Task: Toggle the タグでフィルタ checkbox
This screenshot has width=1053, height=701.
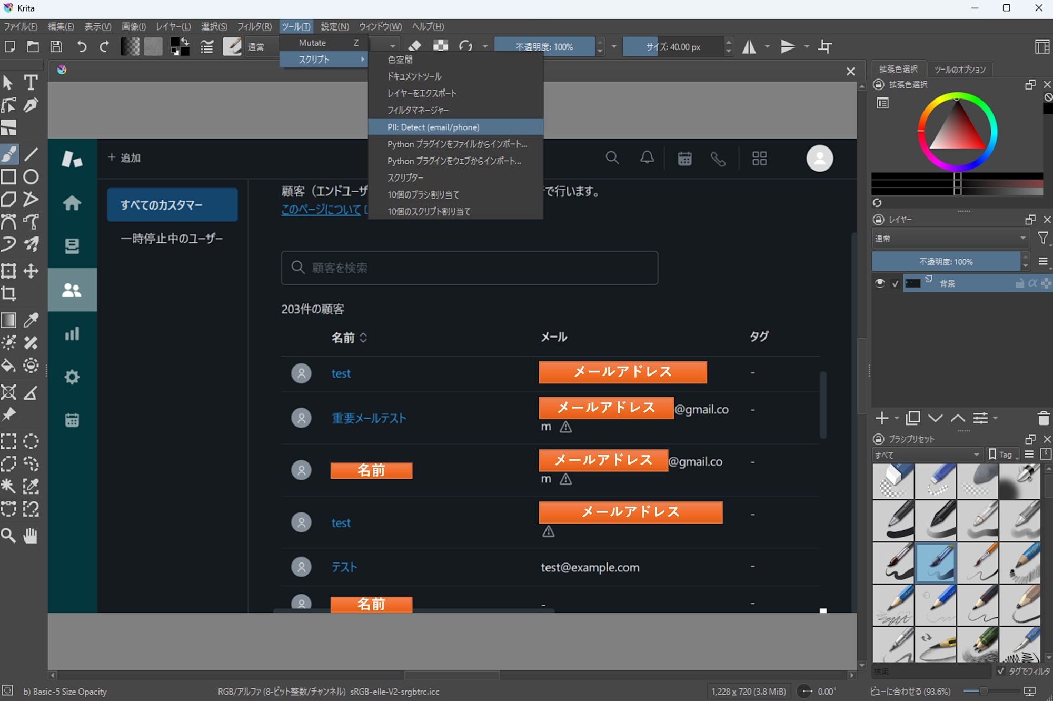Action: pos(1001,671)
